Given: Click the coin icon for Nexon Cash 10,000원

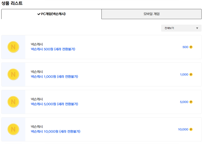Looking at the screenshot, I should [x=13, y=129].
